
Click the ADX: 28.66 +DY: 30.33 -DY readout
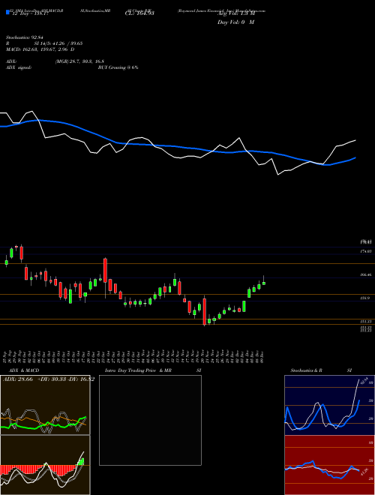(49, 379)
